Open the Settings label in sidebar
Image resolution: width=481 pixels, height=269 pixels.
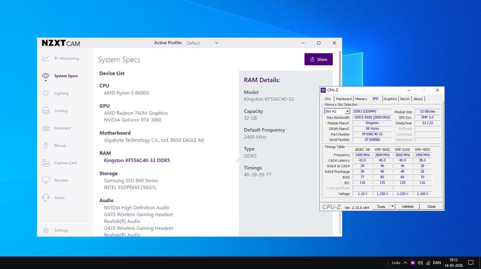(x=61, y=230)
